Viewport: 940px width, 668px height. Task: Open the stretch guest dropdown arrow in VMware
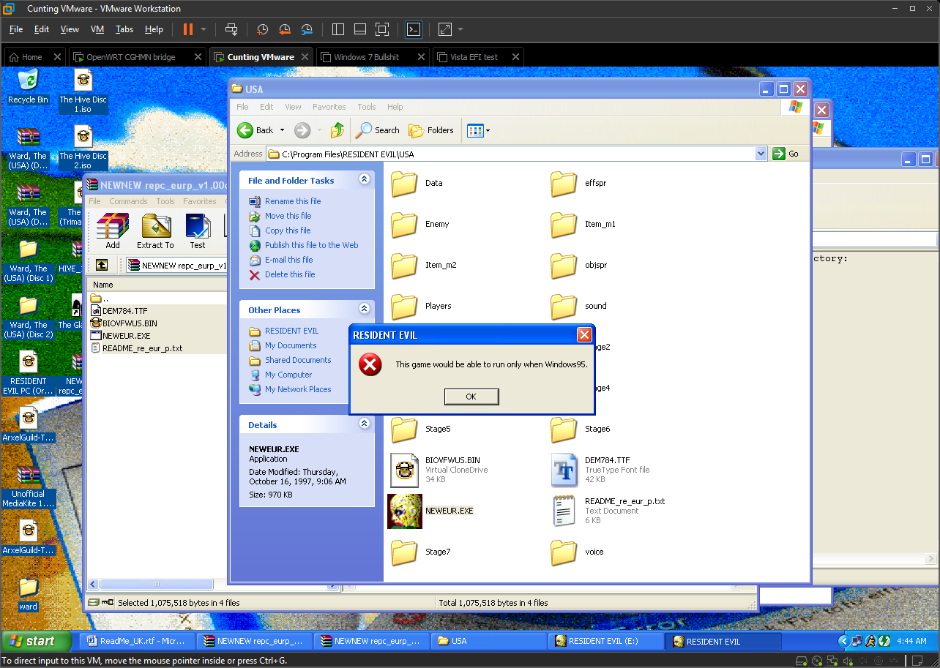point(460,29)
